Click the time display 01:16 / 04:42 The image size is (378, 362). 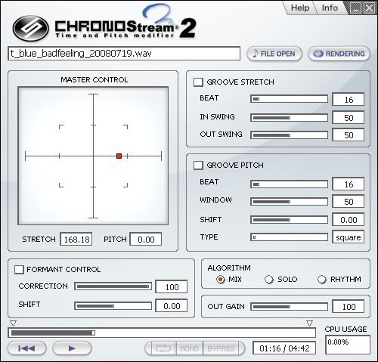pos(284,348)
